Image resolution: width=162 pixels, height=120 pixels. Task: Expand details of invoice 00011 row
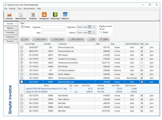[22, 59]
